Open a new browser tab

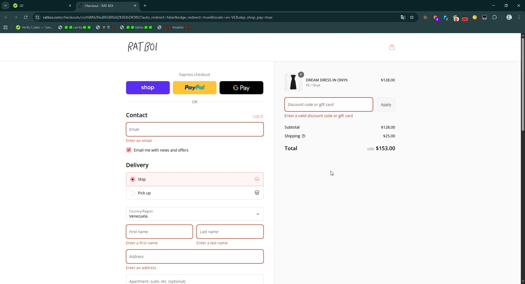point(145,6)
